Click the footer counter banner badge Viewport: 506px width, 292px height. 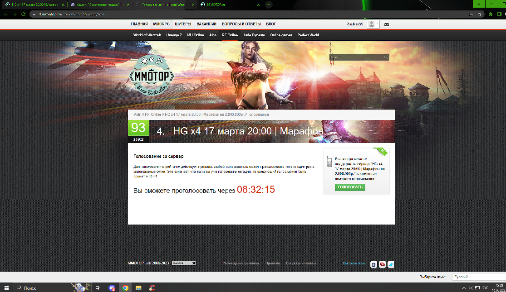(184, 263)
